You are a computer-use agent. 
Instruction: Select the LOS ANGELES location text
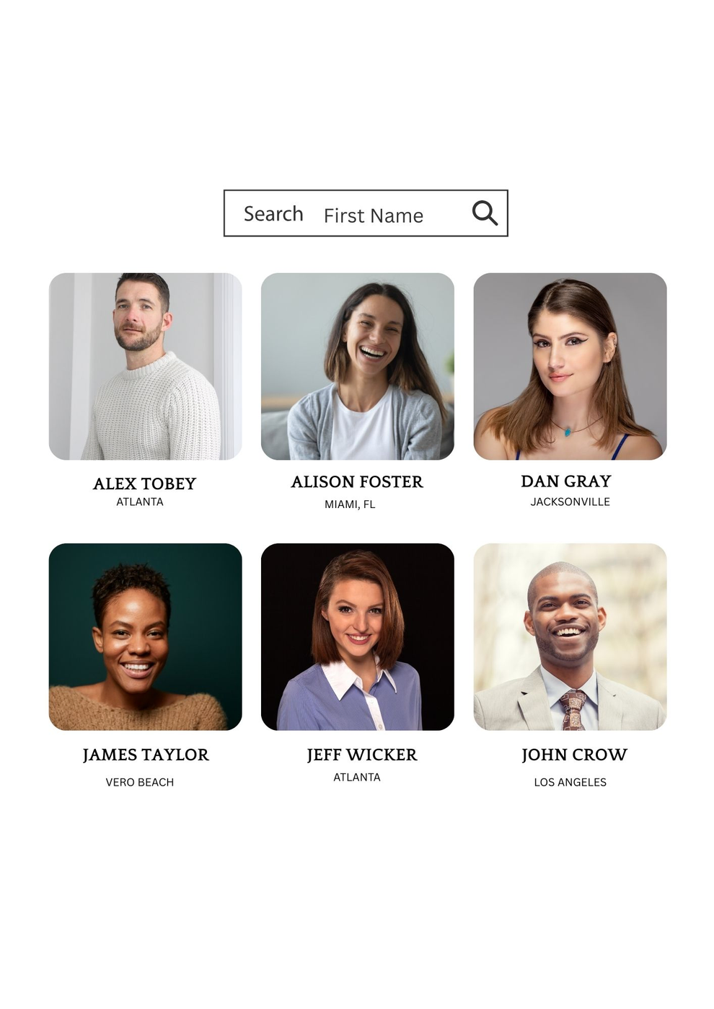point(570,782)
